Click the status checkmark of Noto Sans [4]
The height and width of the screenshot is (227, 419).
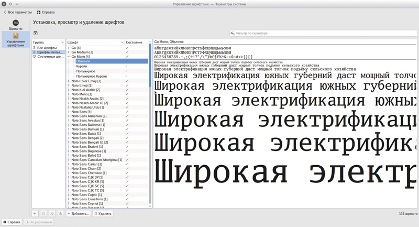click(x=127, y=112)
